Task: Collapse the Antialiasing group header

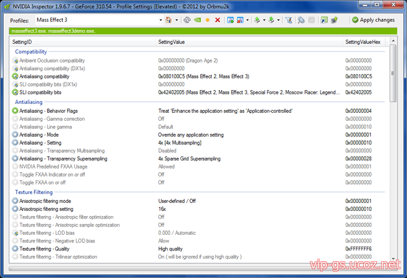Action: pos(29,102)
